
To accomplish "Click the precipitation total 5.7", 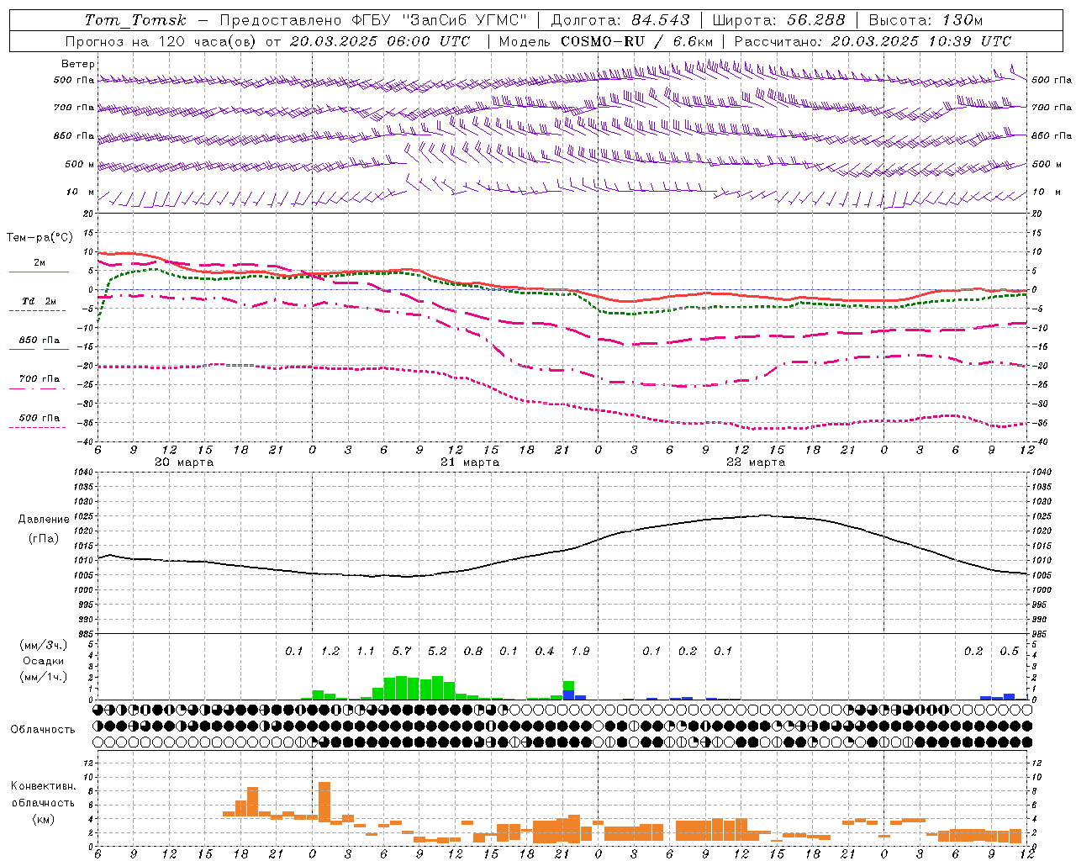I will (402, 652).
